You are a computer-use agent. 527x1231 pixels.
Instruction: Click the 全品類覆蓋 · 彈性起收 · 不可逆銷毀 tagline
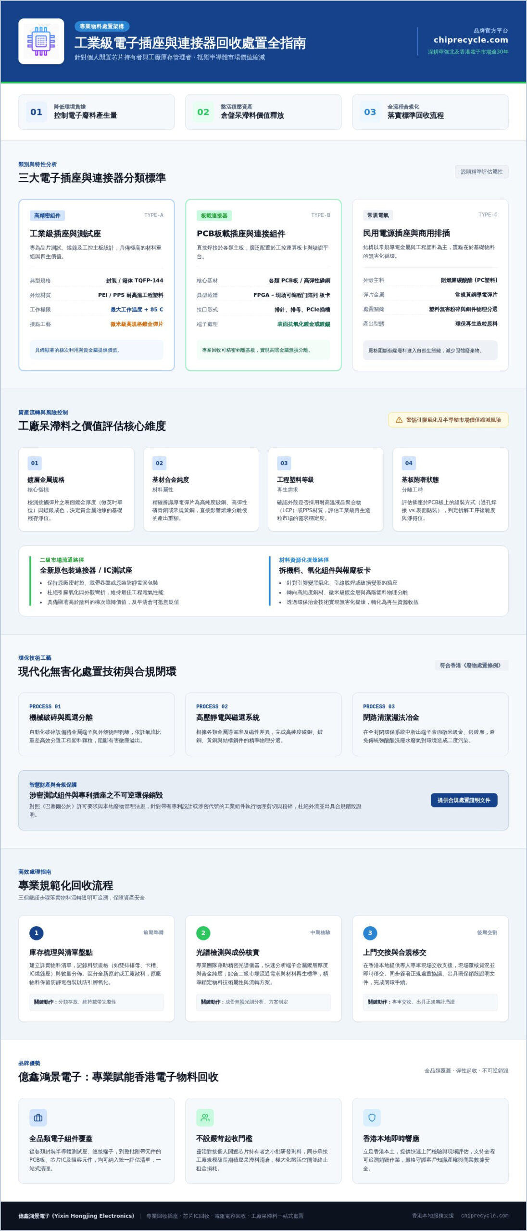(466, 1071)
